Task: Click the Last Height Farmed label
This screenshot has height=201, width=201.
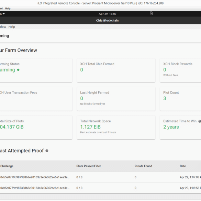Action: tap(94, 92)
